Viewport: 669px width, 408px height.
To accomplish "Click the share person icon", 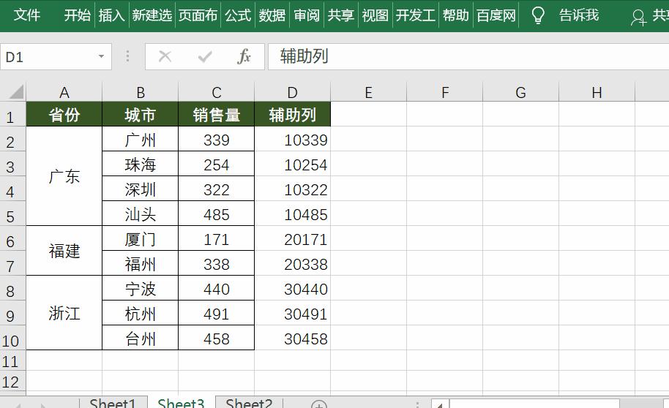I will point(638,17).
